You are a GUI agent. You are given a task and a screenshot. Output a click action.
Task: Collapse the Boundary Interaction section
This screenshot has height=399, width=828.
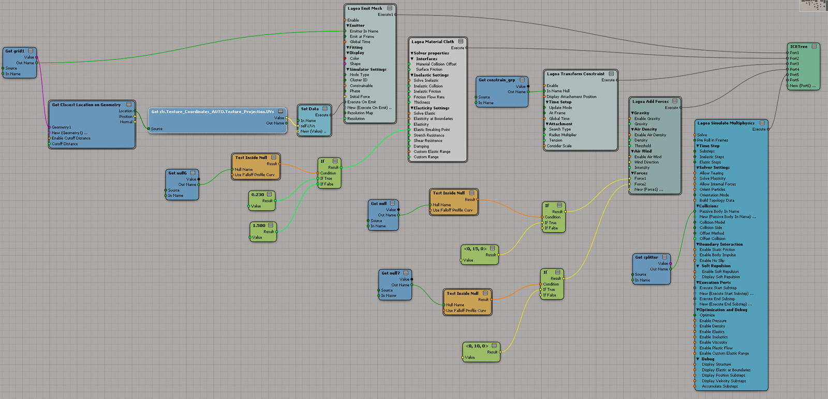[698, 244]
